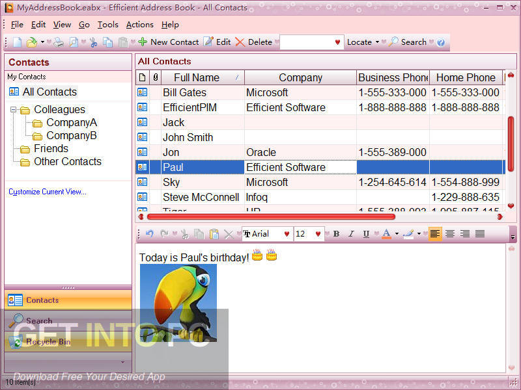Sort by the Home Phone column header
The image size is (521, 390).
point(466,77)
